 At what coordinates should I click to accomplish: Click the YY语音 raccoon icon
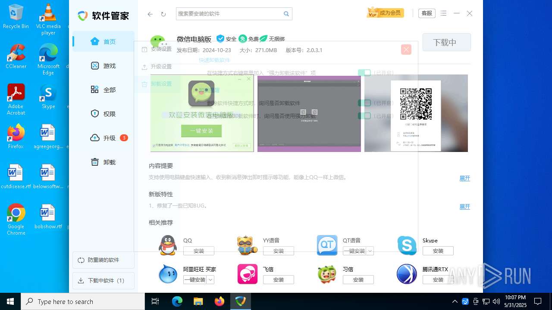pos(247,245)
